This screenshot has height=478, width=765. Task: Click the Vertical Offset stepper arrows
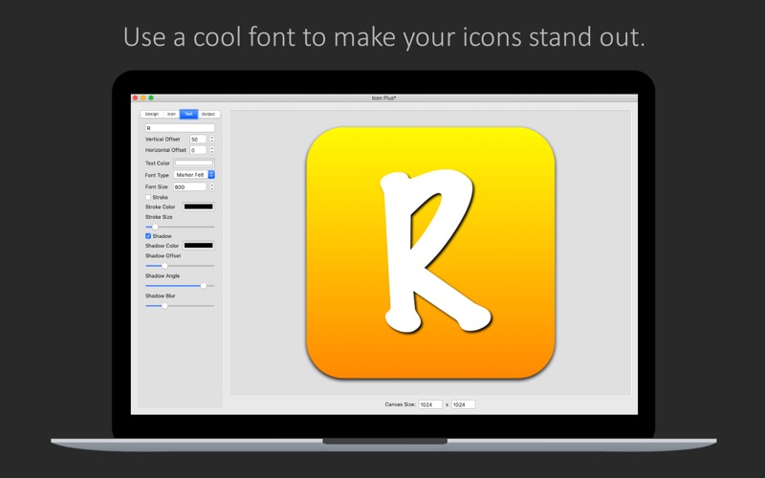(x=212, y=140)
